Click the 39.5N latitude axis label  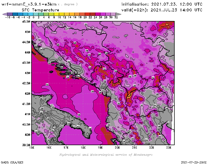tap(26, 145)
